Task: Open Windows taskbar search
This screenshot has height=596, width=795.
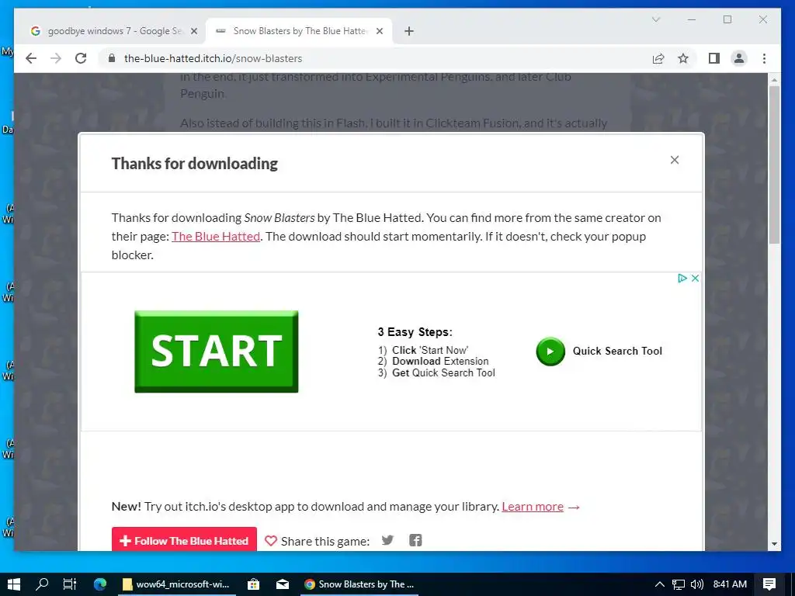Action: [x=42, y=584]
